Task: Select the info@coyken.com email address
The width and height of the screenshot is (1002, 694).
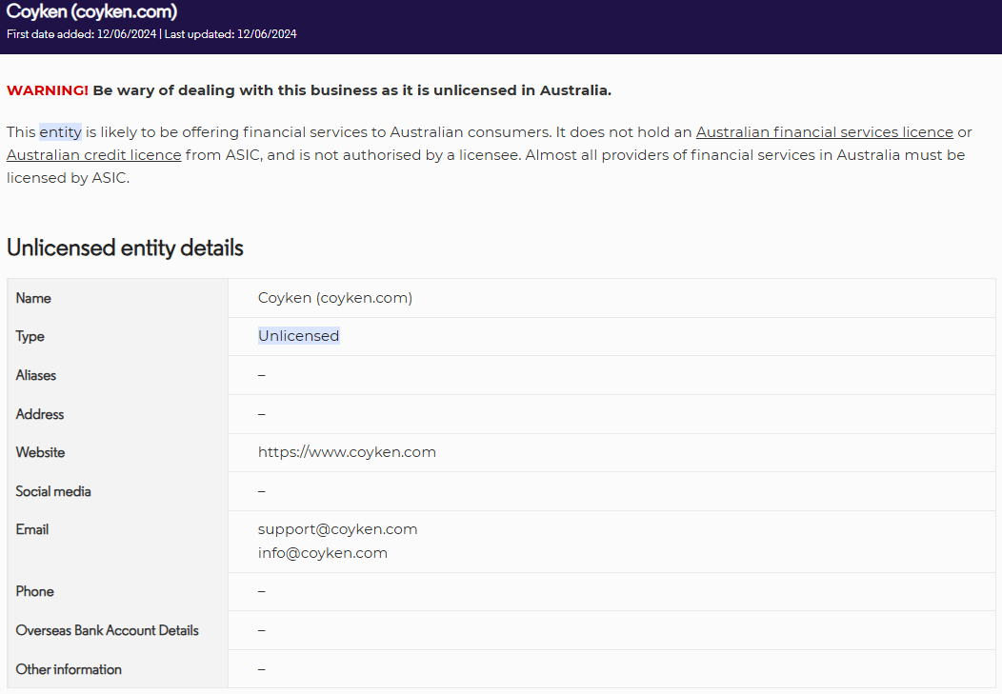Action: (x=322, y=553)
